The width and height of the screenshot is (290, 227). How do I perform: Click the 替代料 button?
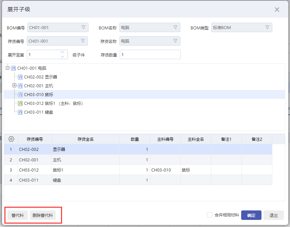17,215
